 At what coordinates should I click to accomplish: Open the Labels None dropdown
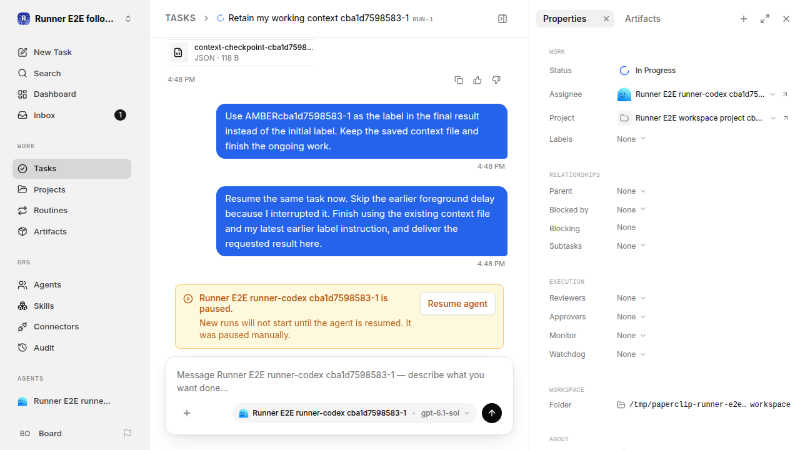pos(631,139)
